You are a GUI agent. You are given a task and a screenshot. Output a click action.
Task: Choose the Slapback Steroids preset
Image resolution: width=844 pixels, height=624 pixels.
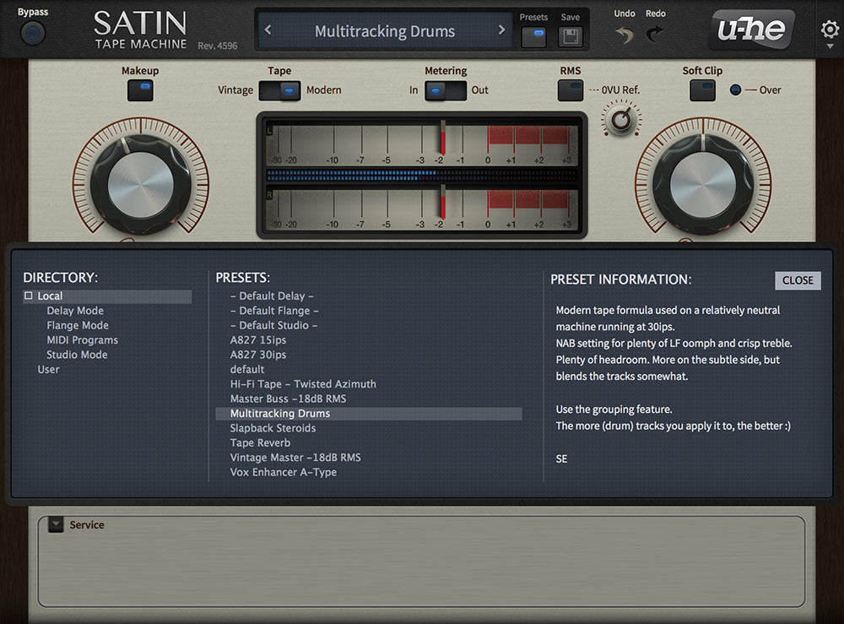pos(273,428)
